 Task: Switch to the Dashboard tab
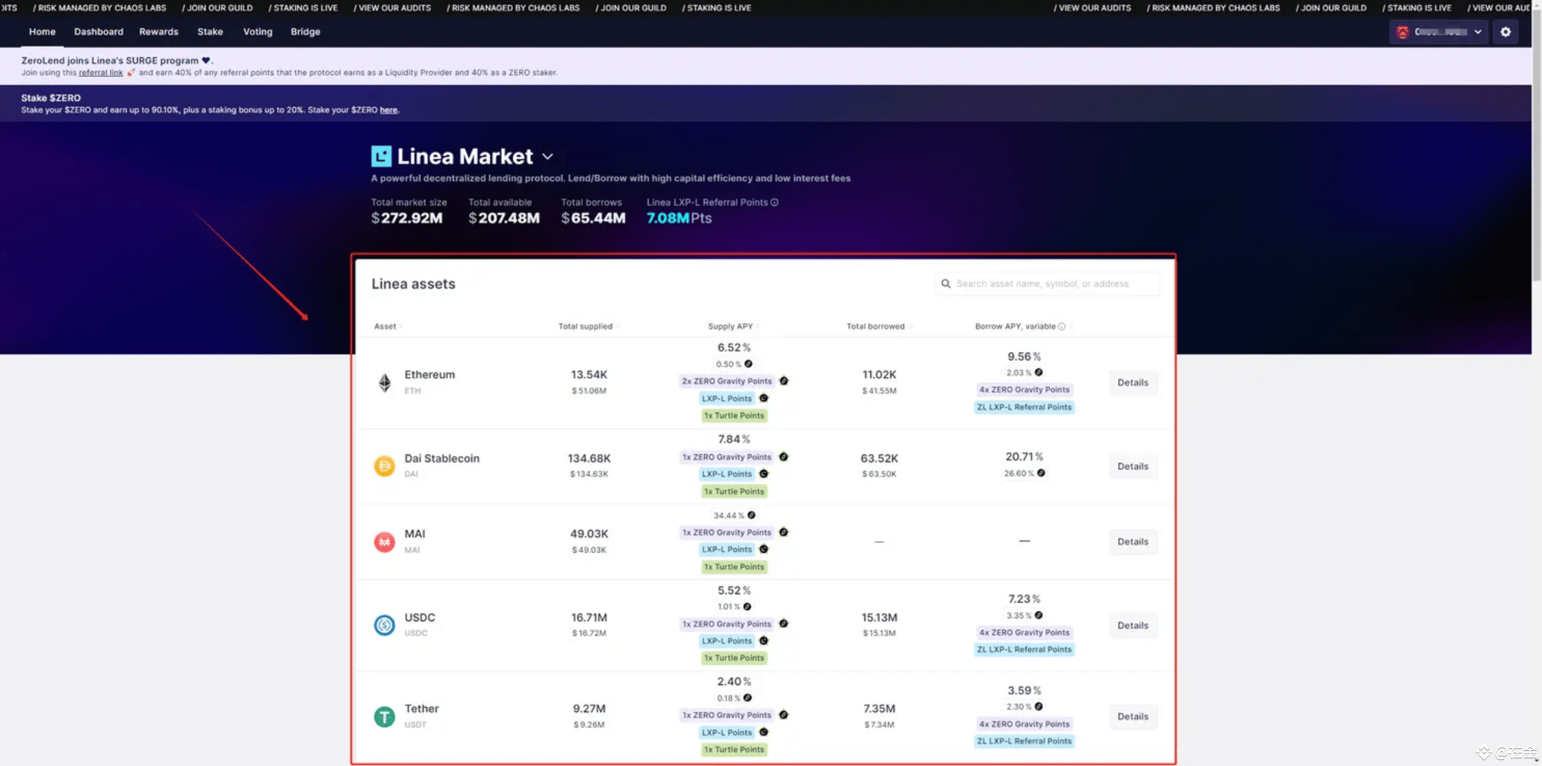pyautogui.click(x=98, y=32)
